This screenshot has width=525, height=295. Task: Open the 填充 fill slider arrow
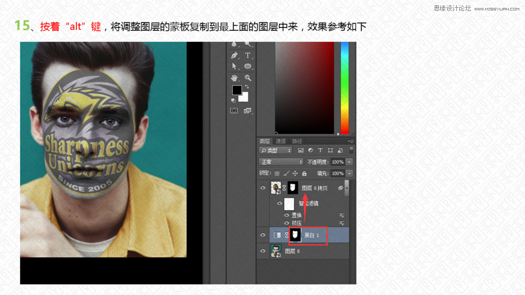point(349,173)
